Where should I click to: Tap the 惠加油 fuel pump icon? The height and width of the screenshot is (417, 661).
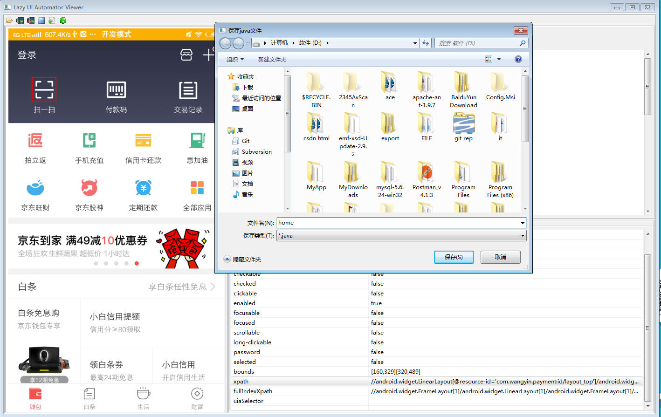point(197,140)
